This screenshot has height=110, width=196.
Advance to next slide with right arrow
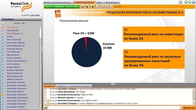point(92,7)
